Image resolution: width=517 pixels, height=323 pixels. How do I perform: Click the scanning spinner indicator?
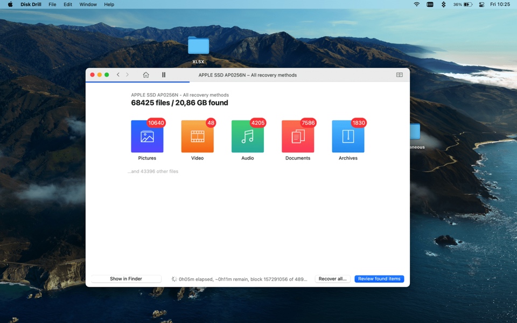(x=174, y=279)
